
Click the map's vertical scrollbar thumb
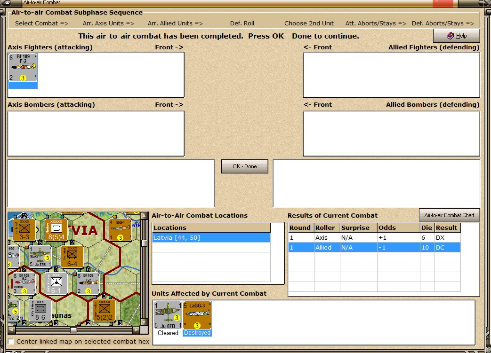tap(145, 243)
